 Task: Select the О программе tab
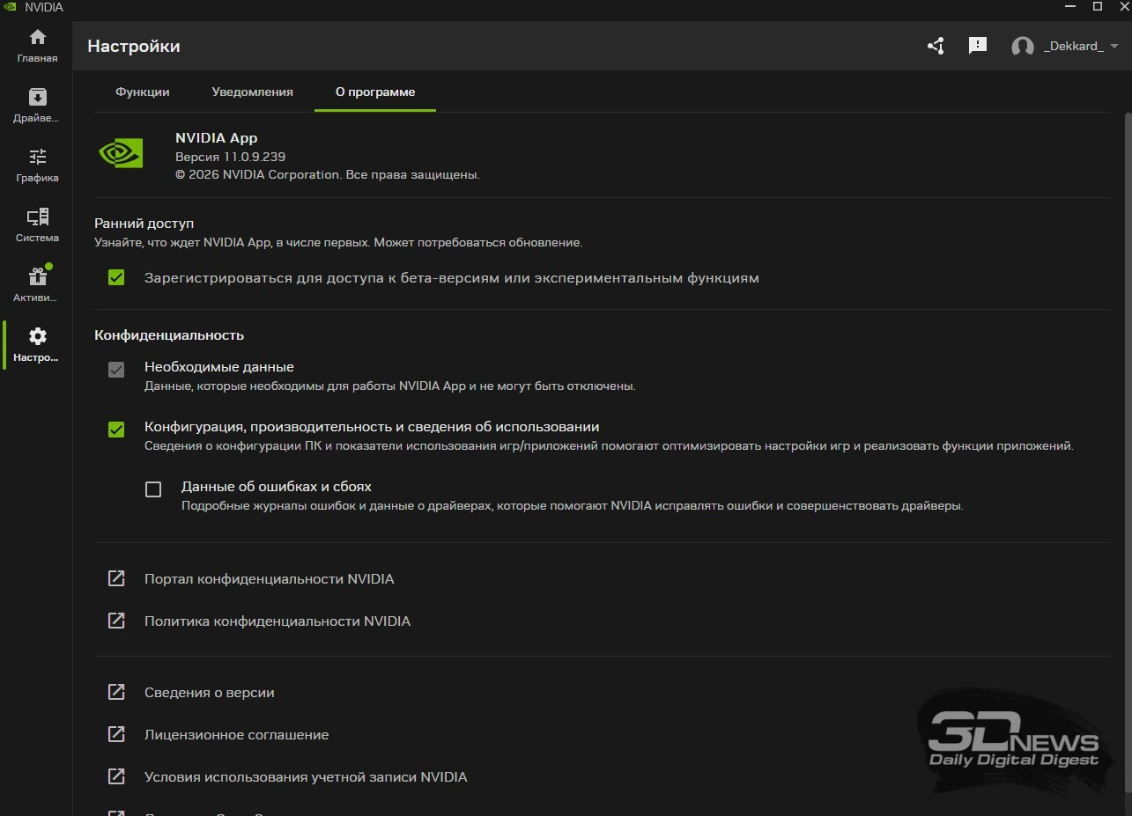pyautogui.click(x=375, y=92)
